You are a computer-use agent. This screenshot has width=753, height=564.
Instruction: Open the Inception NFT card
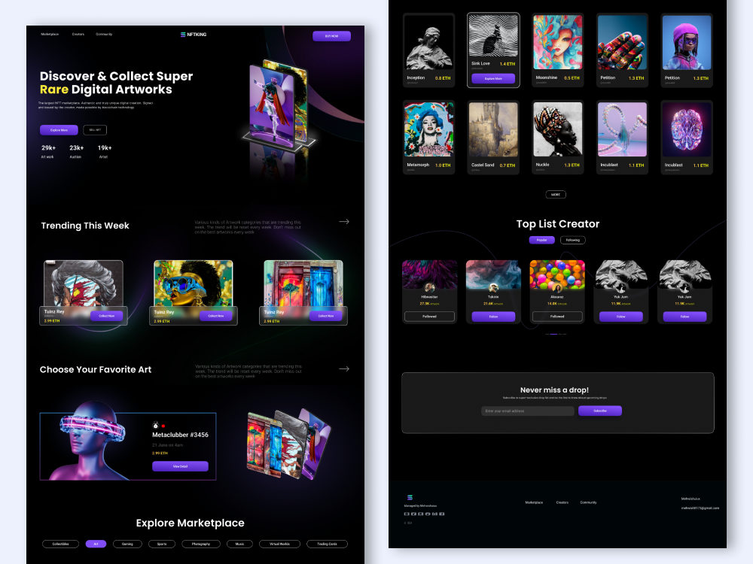click(x=429, y=50)
